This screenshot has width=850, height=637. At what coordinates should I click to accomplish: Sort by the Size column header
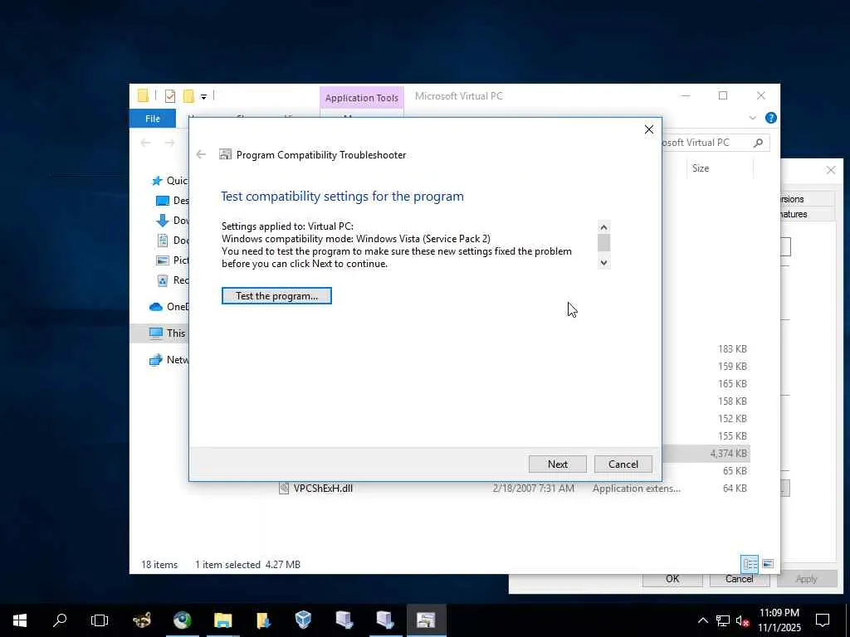[x=720, y=168]
